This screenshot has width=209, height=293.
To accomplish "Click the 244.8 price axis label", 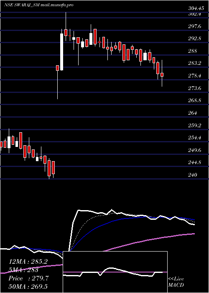I will pos(194,162).
